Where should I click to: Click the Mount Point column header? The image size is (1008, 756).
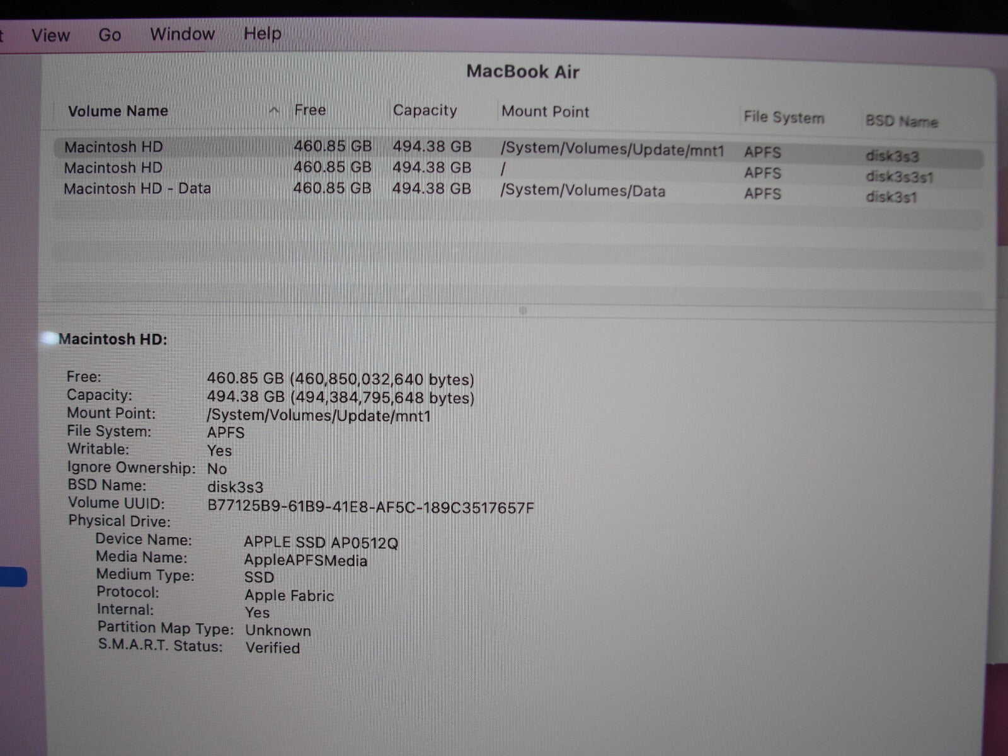tap(545, 112)
